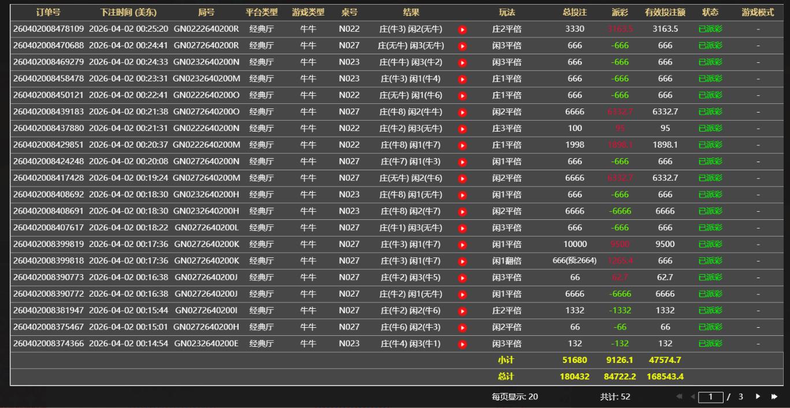This screenshot has height=408, width=790.
Task: Select order number 260402008450121
Action: click(x=48, y=95)
